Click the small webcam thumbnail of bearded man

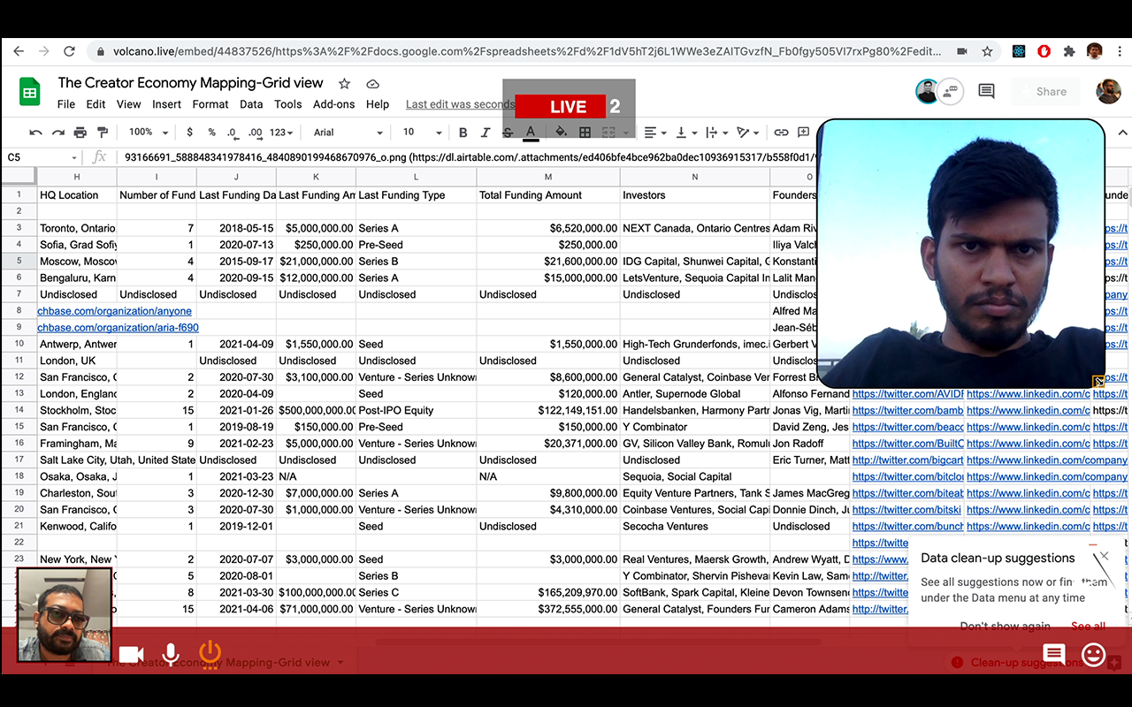tap(65, 615)
